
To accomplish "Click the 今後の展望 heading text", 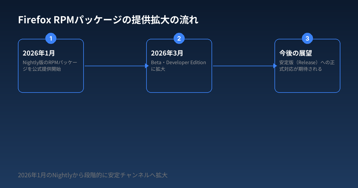I will [x=295, y=53].
